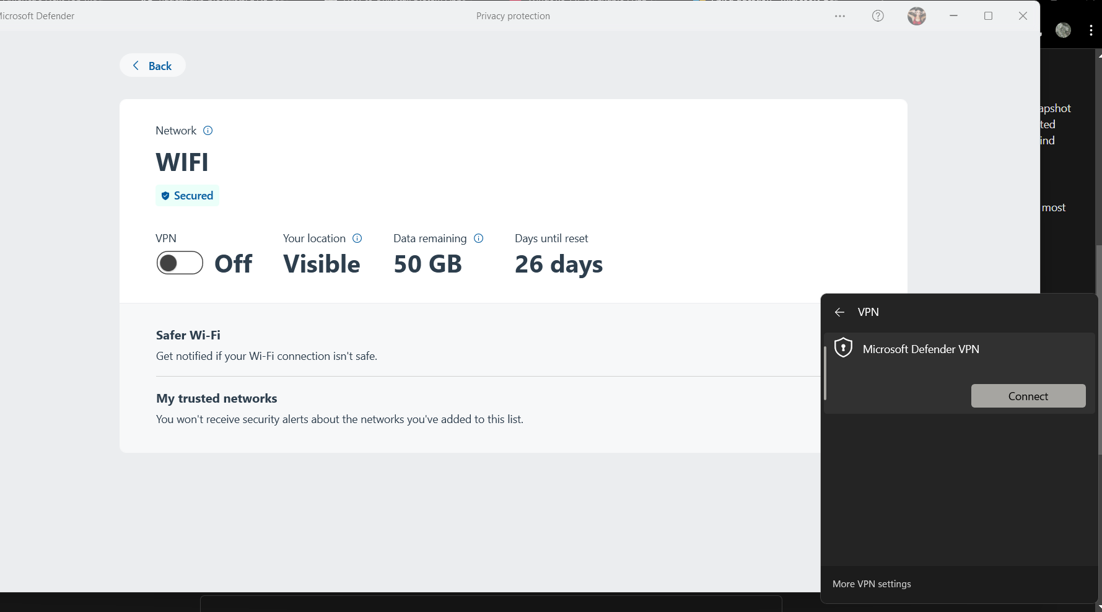Click the Back chevron arrow icon

136,66
